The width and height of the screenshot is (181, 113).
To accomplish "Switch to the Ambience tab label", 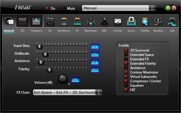I will pos(64,31).
